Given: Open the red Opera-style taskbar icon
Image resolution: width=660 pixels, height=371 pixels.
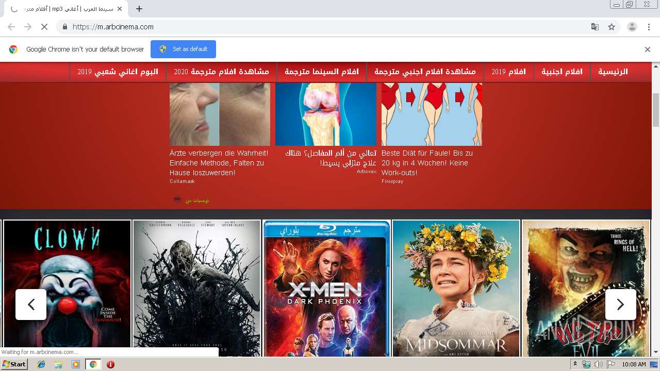Looking at the screenshot, I should coord(110,364).
